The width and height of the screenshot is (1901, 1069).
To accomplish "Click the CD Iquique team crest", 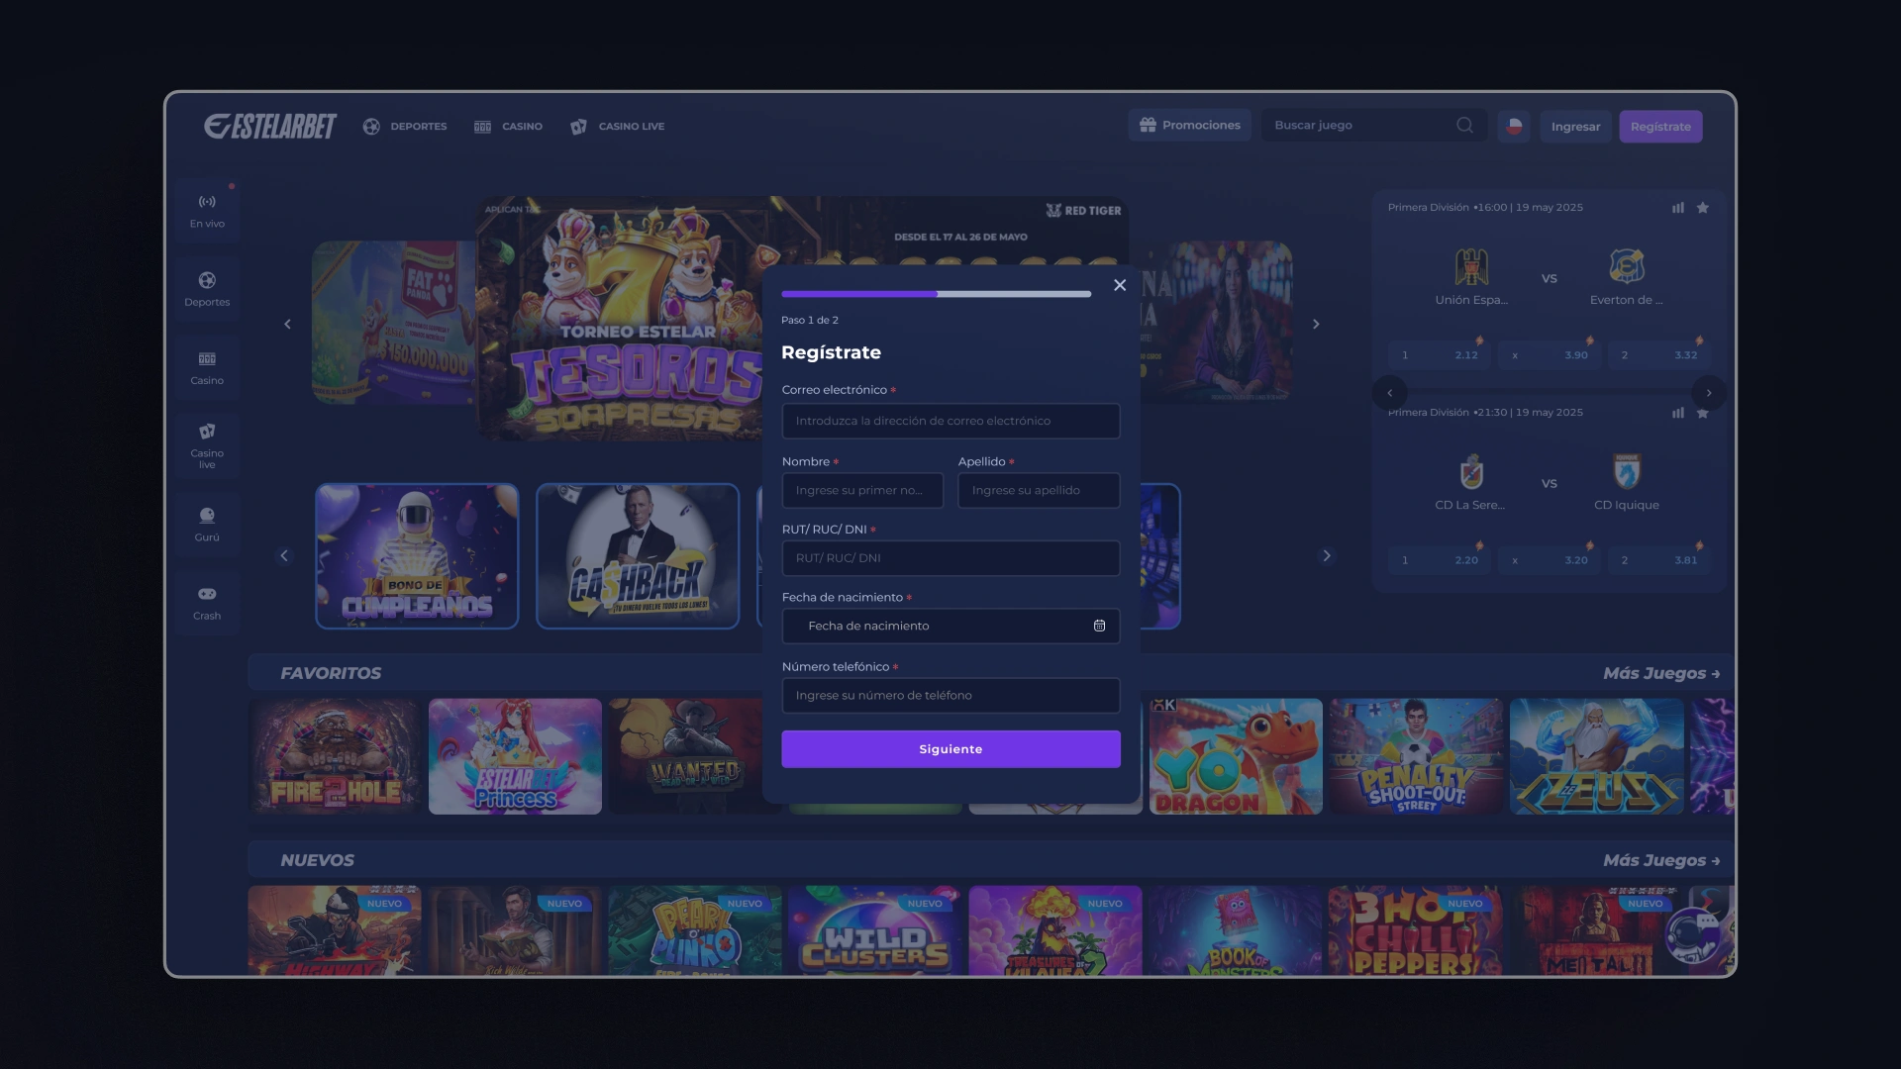I will pos(1627,471).
